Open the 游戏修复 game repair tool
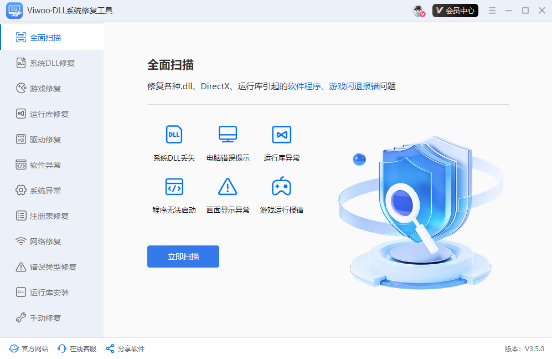The height and width of the screenshot is (359, 552). point(20,88)
